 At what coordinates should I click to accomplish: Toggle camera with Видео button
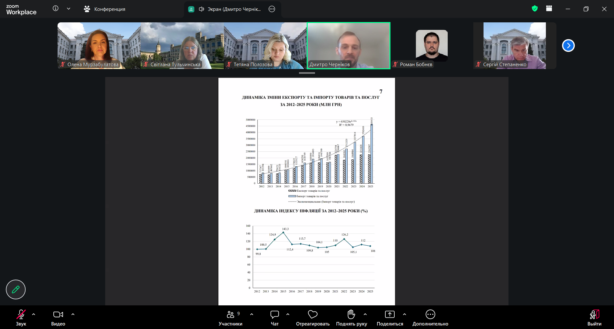click(x=58, y=318)
